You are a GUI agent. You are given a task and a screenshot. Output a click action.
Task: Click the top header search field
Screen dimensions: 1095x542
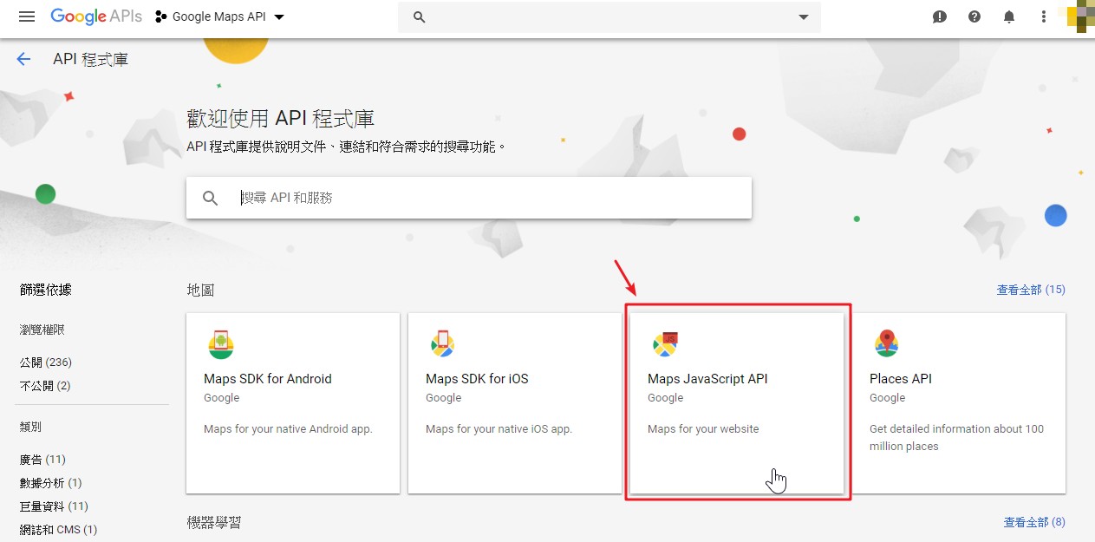click(607, 17)
